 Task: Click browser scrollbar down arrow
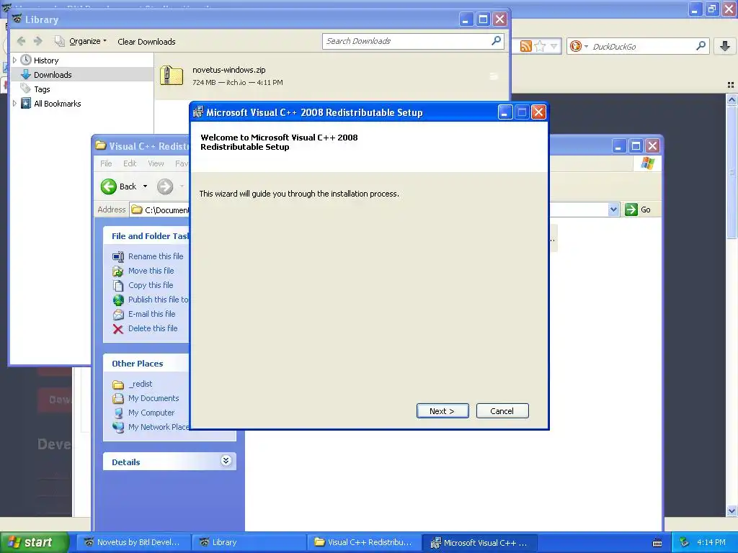[x=732, y=511]
